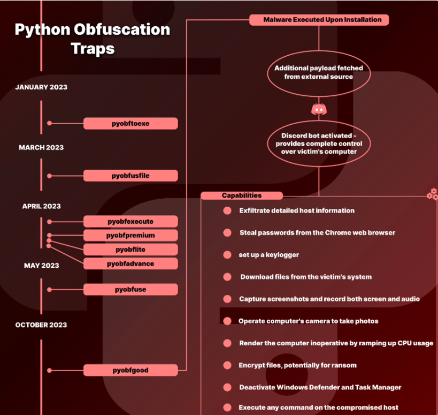438x415 pixels.
Task: Click the timeline dot for pyobfgood
Action: pyautogui.click(x=49, y=371)
